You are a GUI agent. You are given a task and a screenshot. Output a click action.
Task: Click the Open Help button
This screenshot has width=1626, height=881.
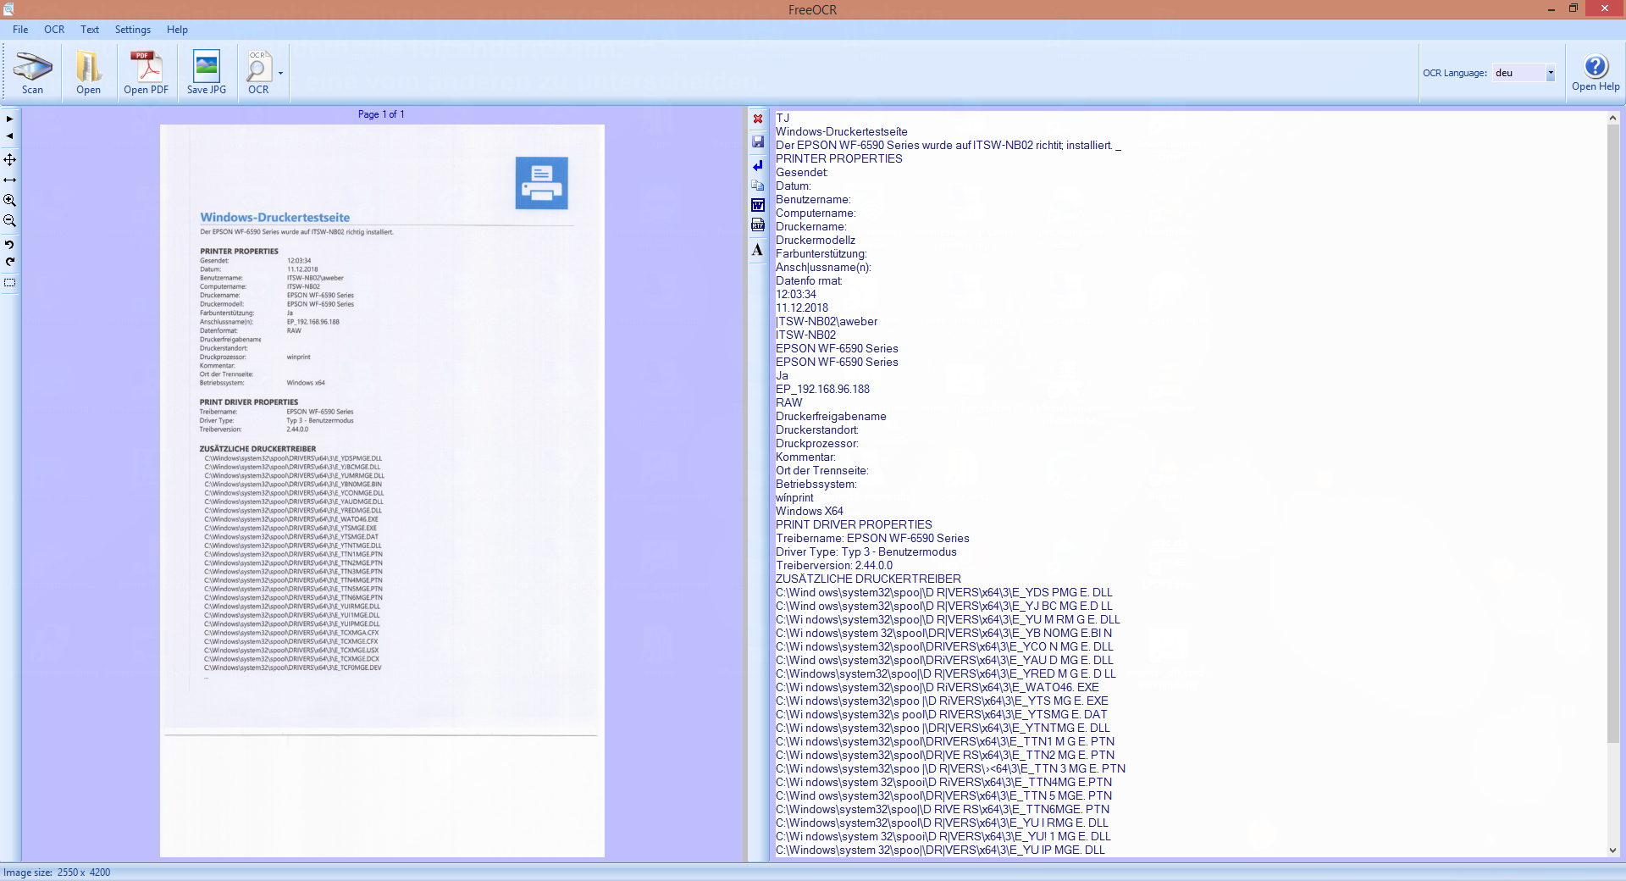coord(1596,73)
